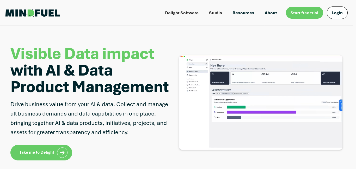Click the purple Unrealized bar
The width and height of the screenshot is (356, 169).
tap(261, 112)
